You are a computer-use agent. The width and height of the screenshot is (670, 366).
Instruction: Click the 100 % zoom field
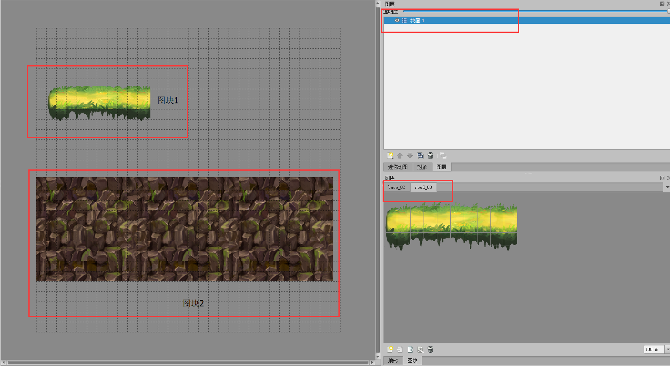pos(654,349)
